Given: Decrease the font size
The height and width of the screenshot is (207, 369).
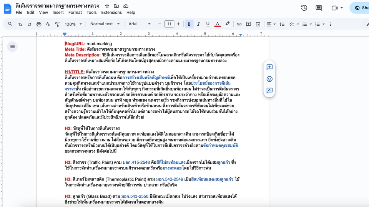Looking at the screenshot, I should click(160, 24).
